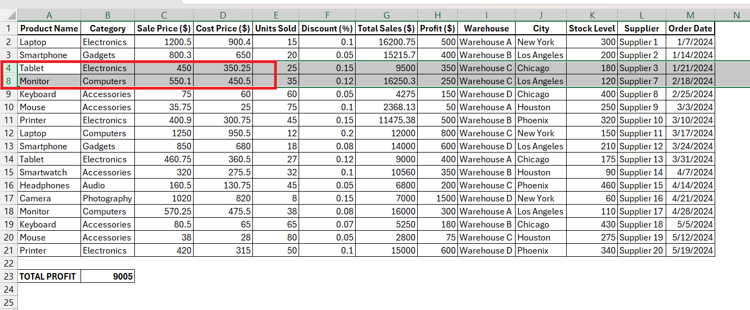750x310 pixels.
Task: Click the Supplier header cell
Action: click(642, 28)
